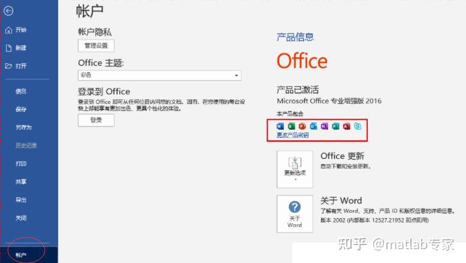
Task: Click the Access product icon
Action: (x=347, y=126)
